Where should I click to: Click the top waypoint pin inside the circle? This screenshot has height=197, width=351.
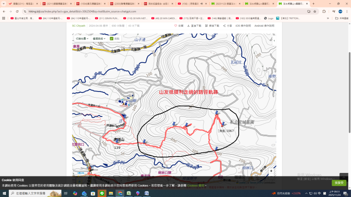tap(217, 113)
